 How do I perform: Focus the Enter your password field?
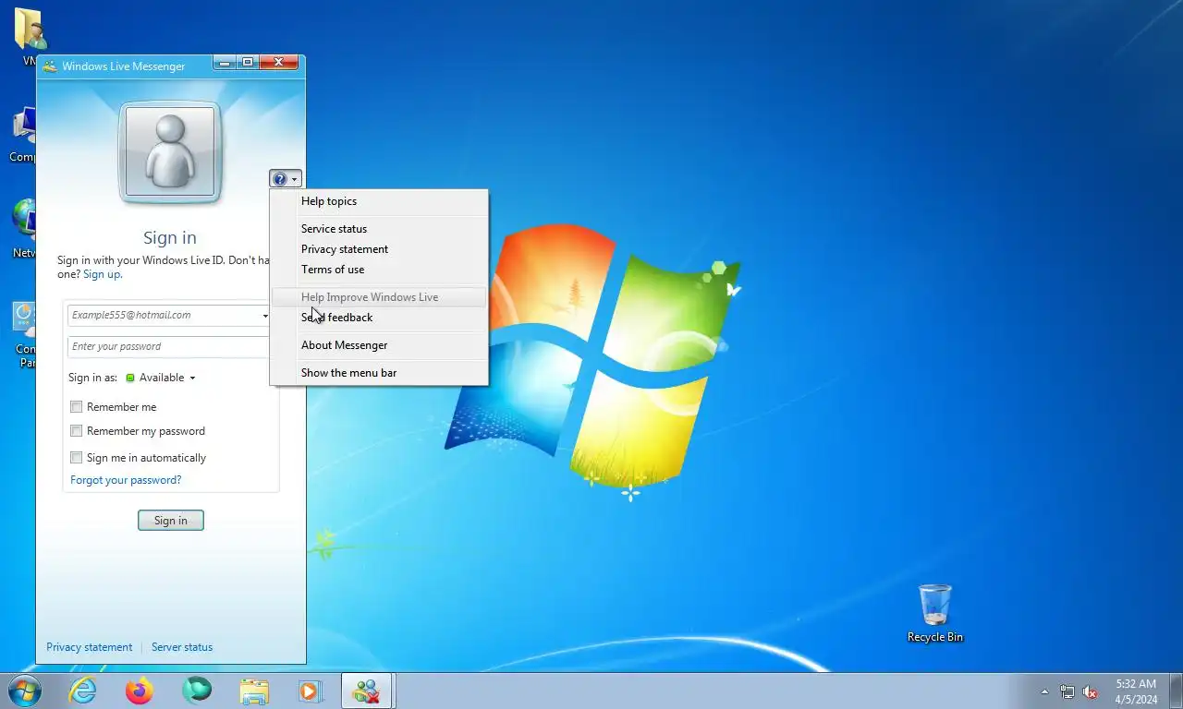(169, 347)
